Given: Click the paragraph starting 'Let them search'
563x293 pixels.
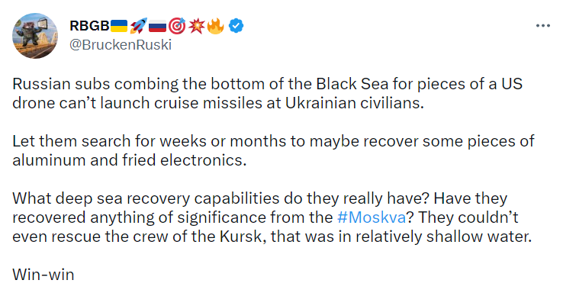Looking at the screenshot, I should click(x=273, y=150).
